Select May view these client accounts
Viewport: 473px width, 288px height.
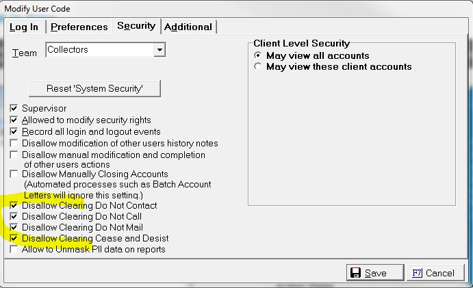(258, 67)
